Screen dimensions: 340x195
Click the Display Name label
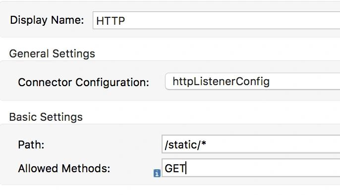click(47, 20)
